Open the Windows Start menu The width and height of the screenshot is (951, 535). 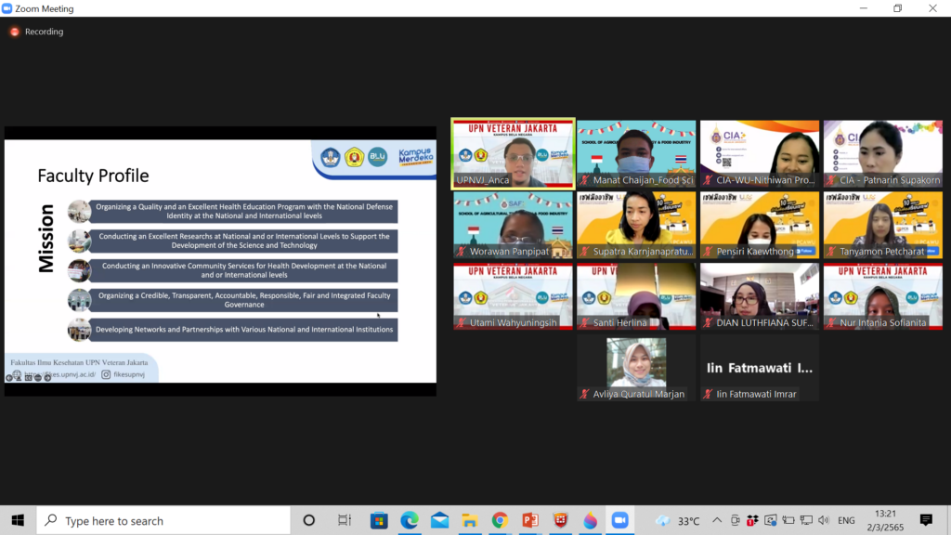point(18,520)
